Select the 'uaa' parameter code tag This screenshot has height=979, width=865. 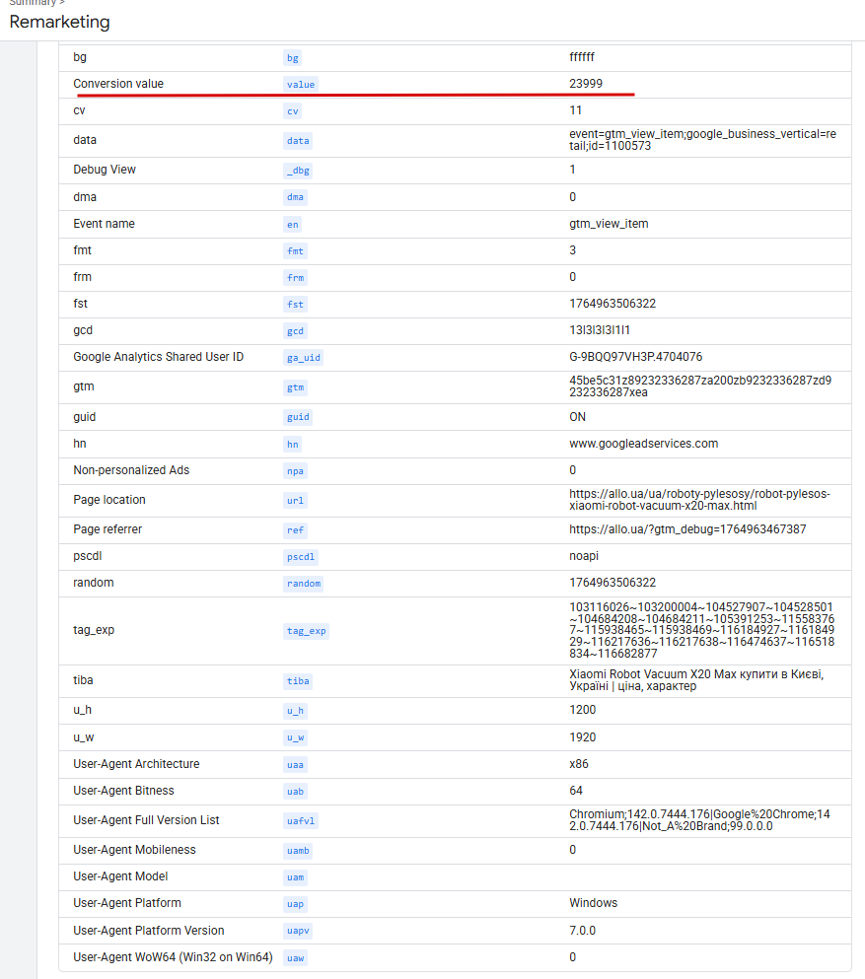click(x=295, y=765)
